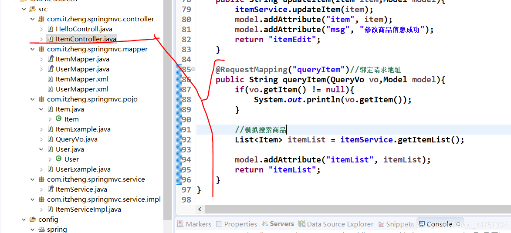511x233 pixels.
Task: Collapse the User.java node
Action: tap(41, 149)
